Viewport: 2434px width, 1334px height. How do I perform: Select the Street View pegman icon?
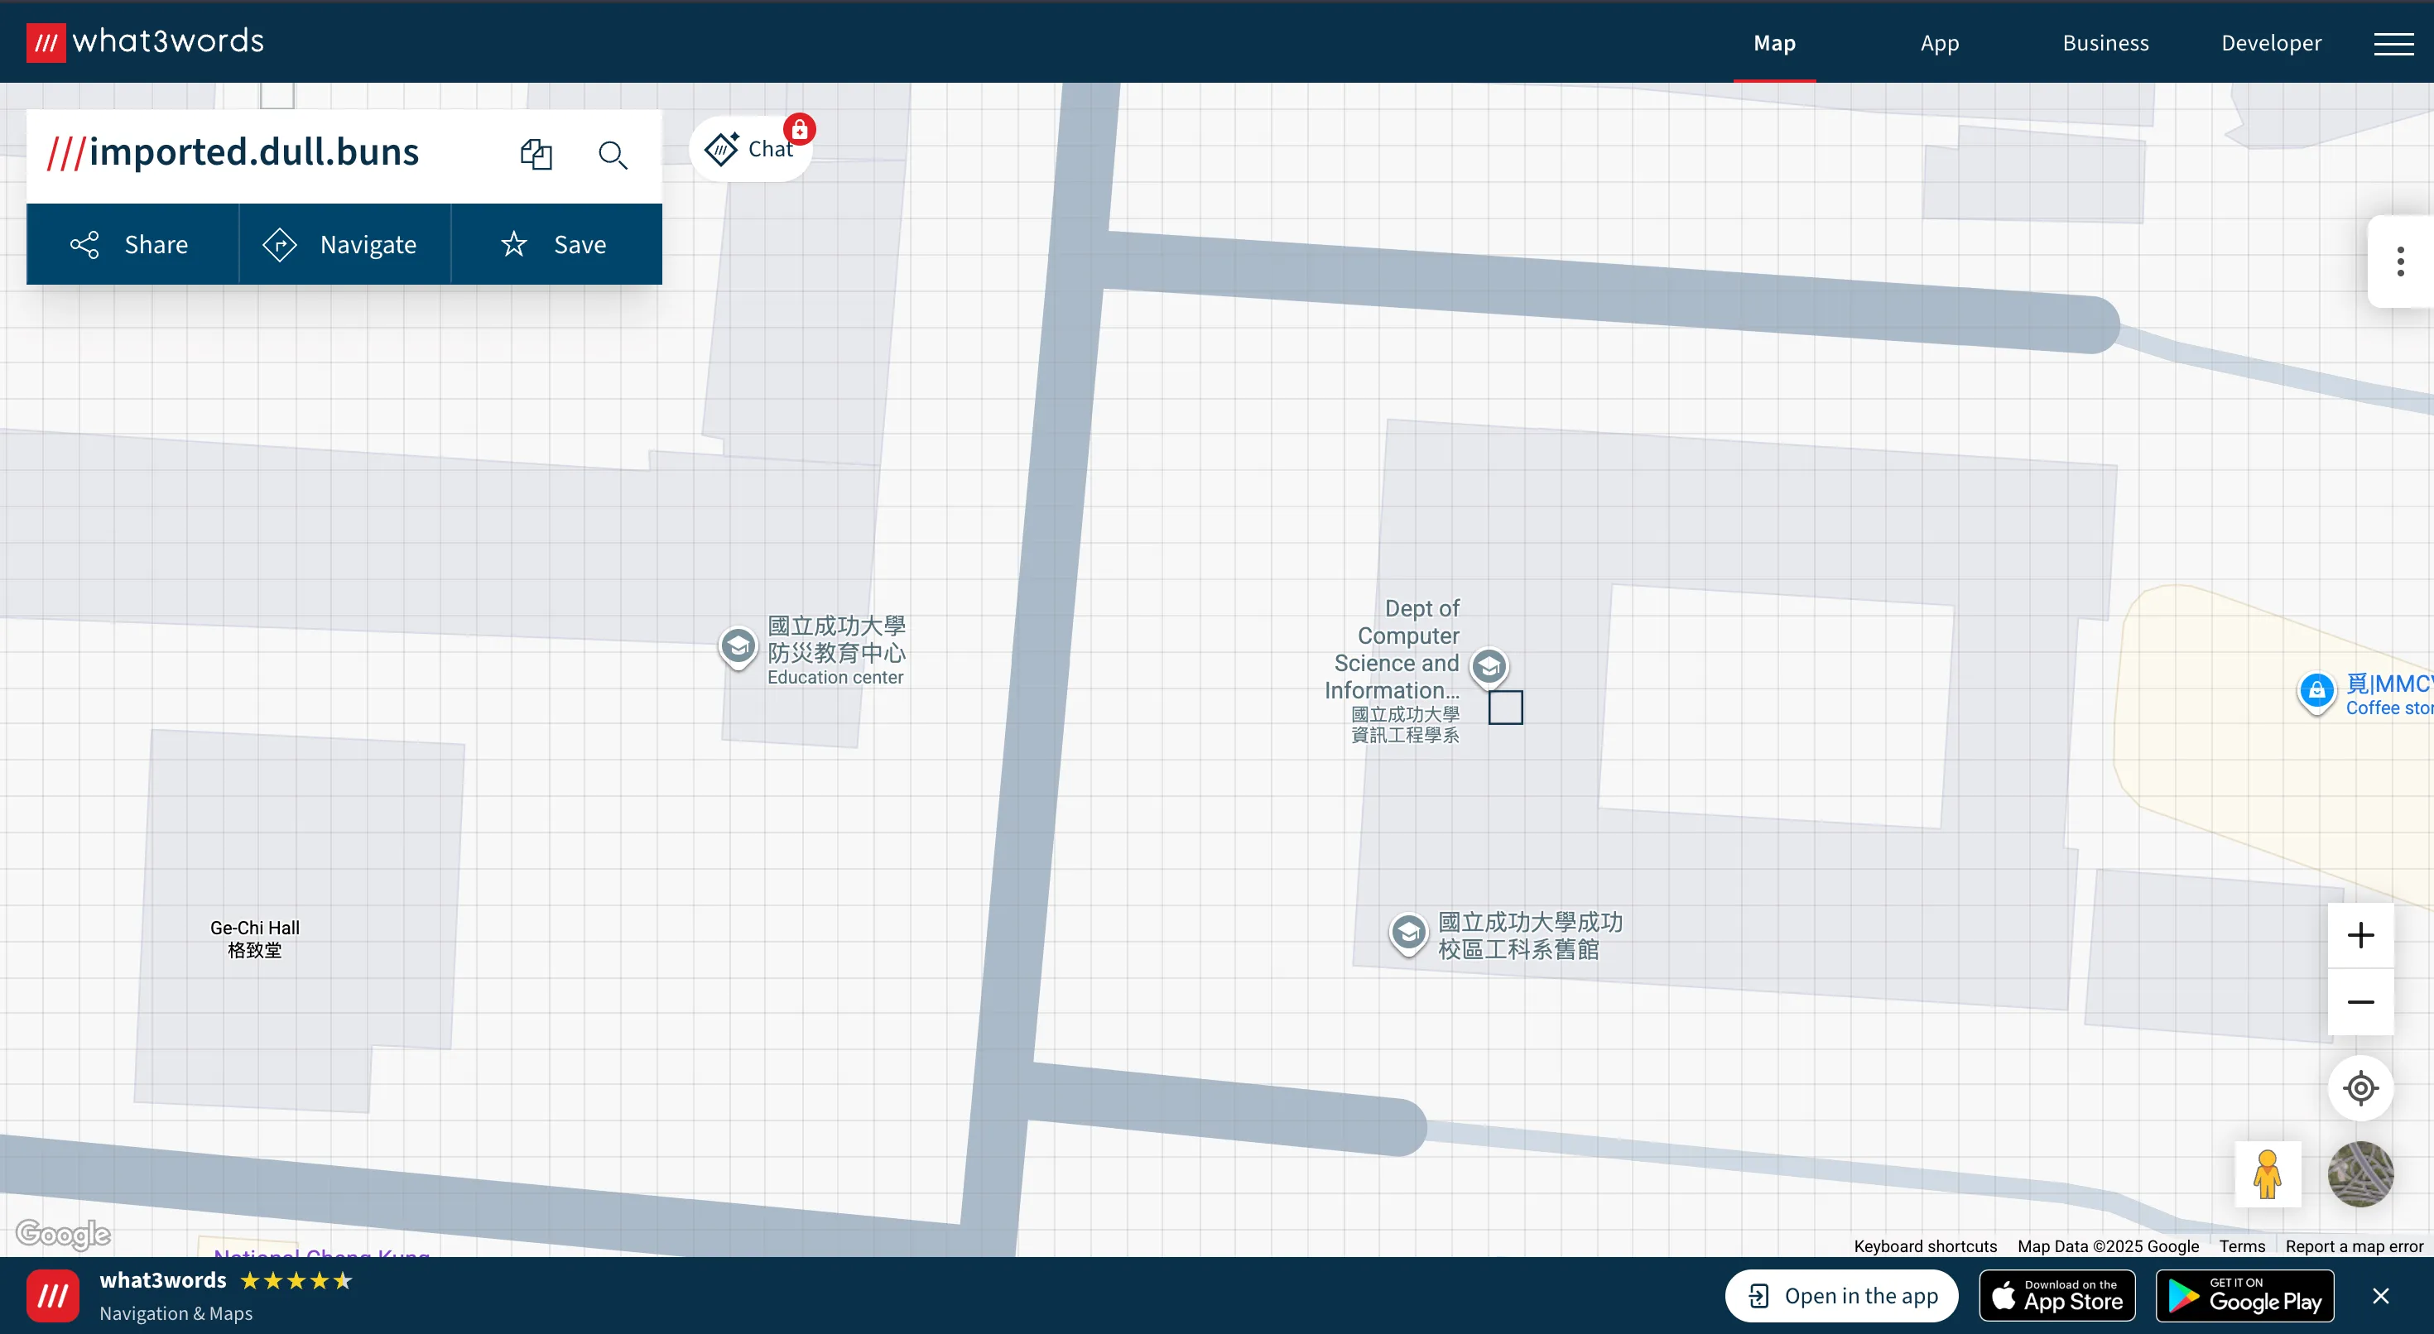coord(2267,1173)
